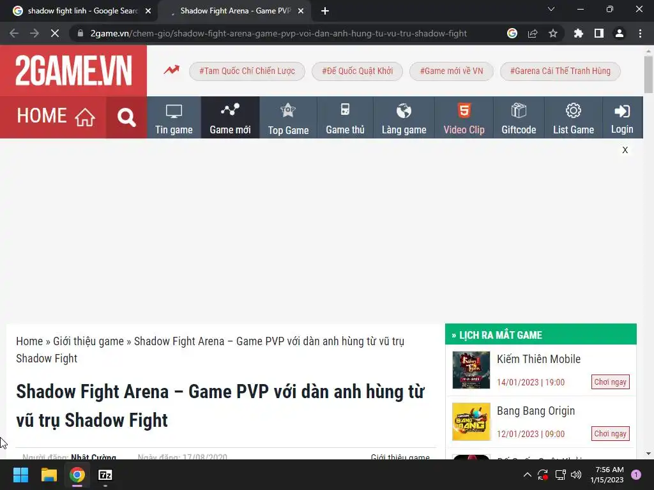Select Game mới navigation item
This screenshot has width=654, height=490.
(x=230, y=117)
